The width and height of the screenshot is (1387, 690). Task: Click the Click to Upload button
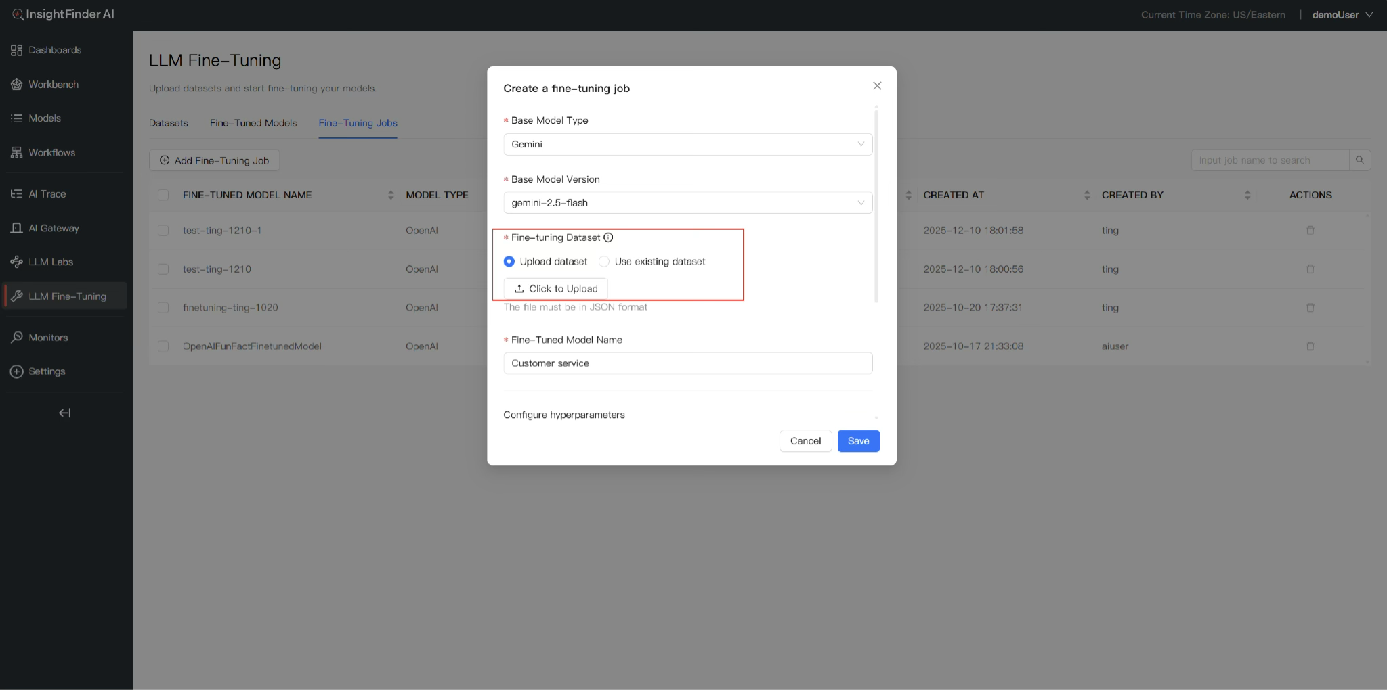[x=556, y=289]
